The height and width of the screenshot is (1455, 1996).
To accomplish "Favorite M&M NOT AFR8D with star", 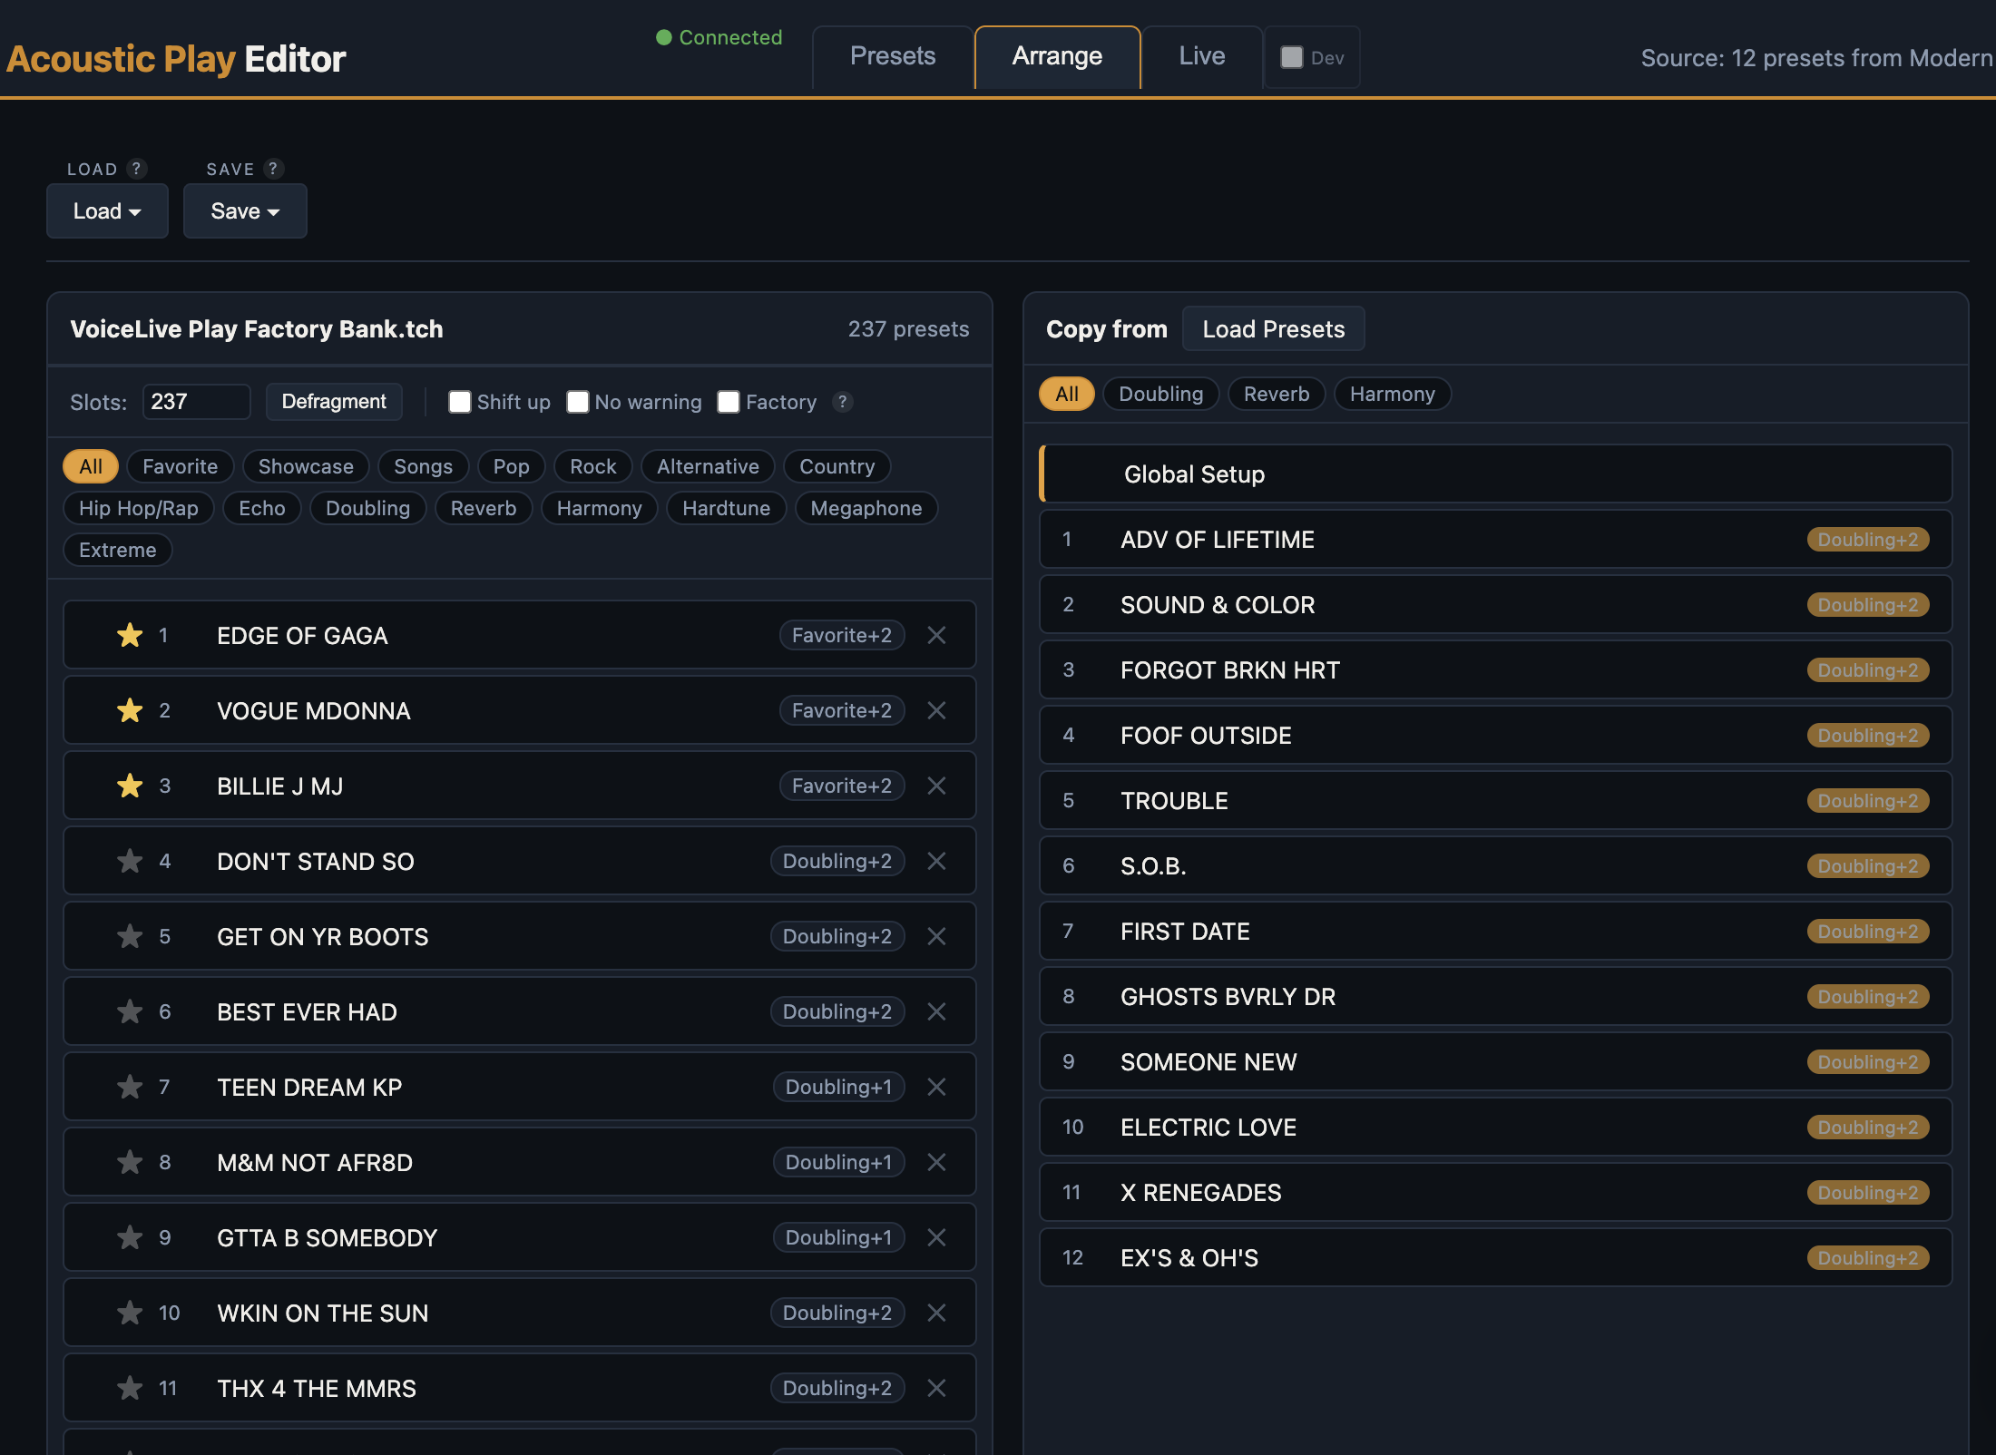I will point(130,1162).
